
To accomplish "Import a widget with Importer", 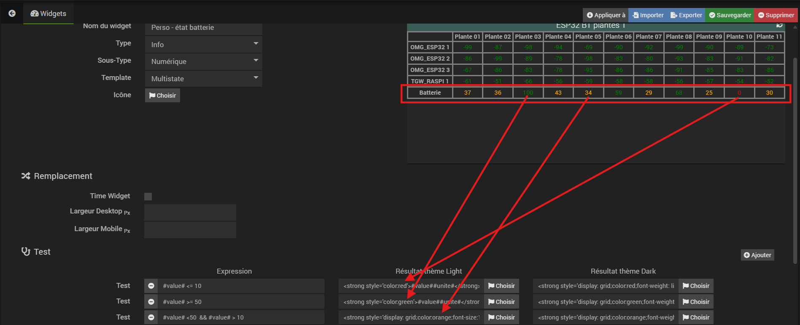I will [x=648, y=15].
